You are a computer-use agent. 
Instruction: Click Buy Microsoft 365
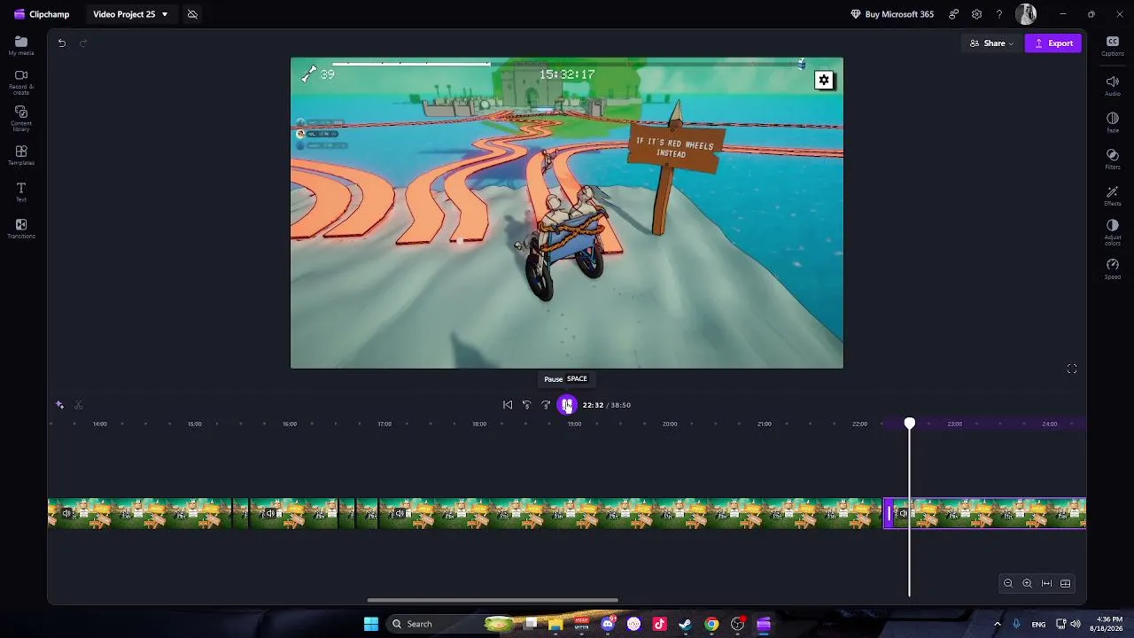coord(892,14)
